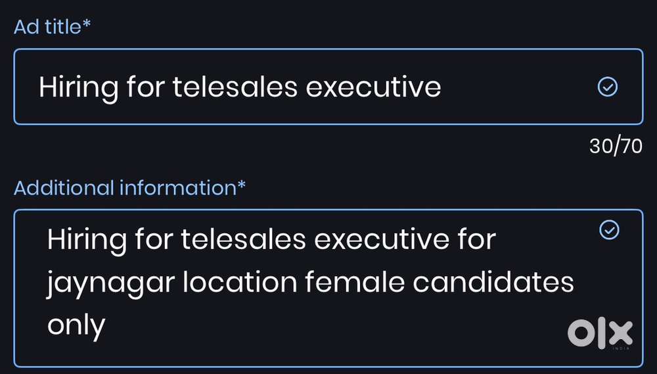The image size is (657, 374).
Task: Place cursor on "Hiring" in Ad title
Action: [x=78, y=87]
